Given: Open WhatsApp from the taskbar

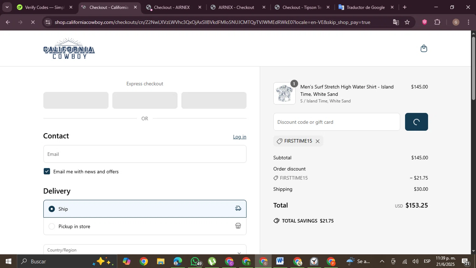Looking at the screenshot, I should pos(195,261).
